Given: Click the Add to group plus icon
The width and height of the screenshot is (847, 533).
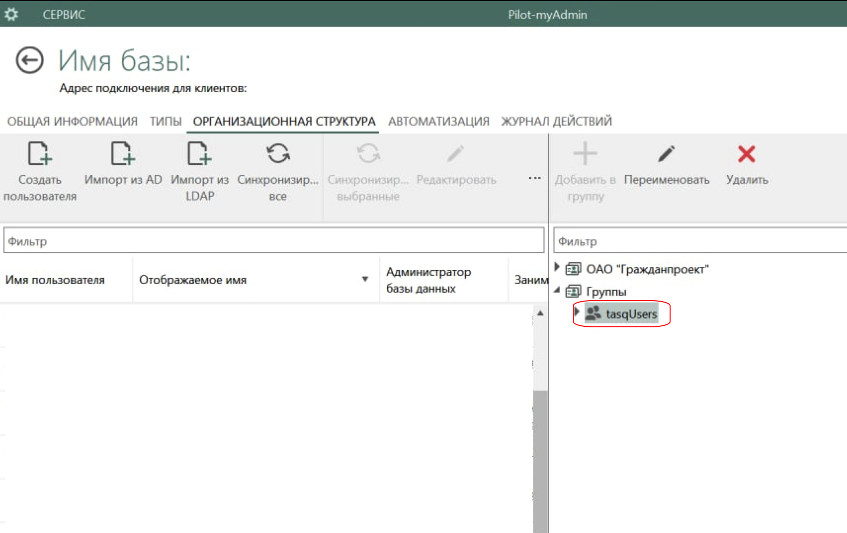Looking at the screenshot, I should pyautogui.click(x=585, y=154).
